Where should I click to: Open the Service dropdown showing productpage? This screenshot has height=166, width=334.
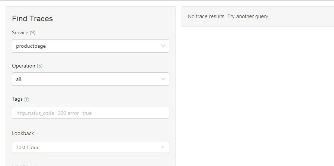[90, 46]
